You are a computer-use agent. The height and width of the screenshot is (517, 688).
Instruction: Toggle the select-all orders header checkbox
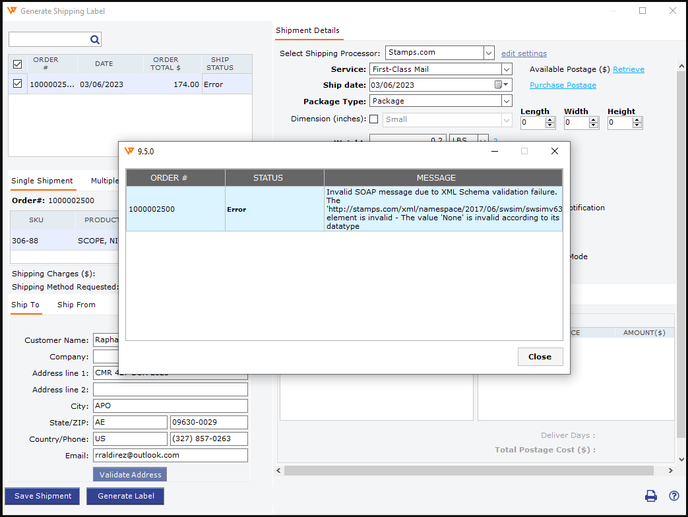click(18, 64)
